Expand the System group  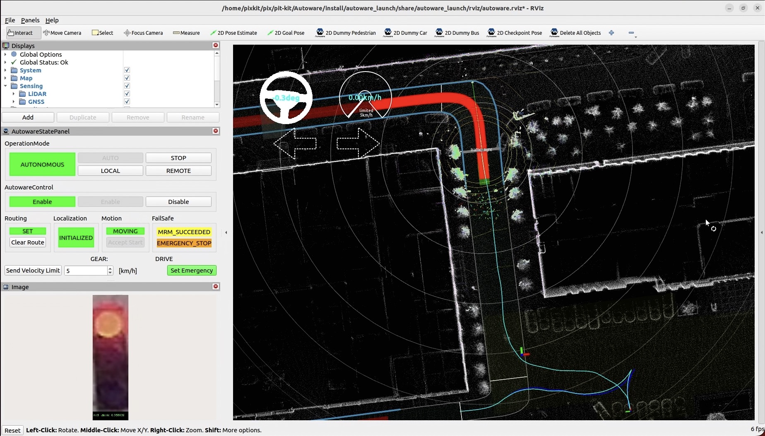[5, 70]
